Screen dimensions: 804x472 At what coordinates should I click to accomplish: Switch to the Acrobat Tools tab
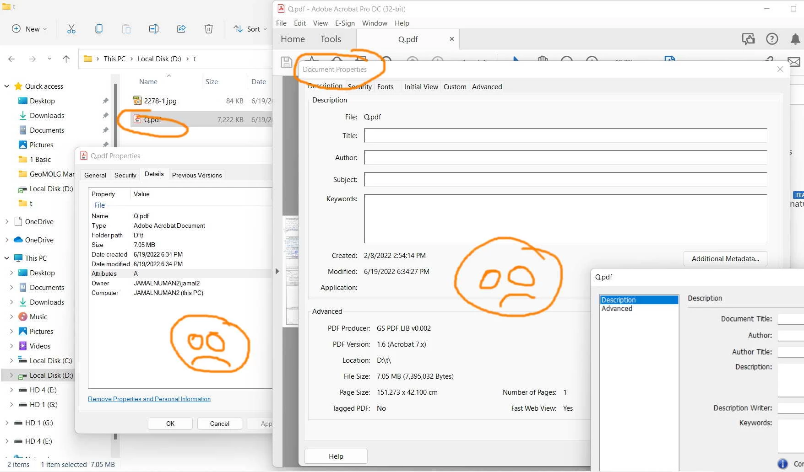(x=331, y=39)
